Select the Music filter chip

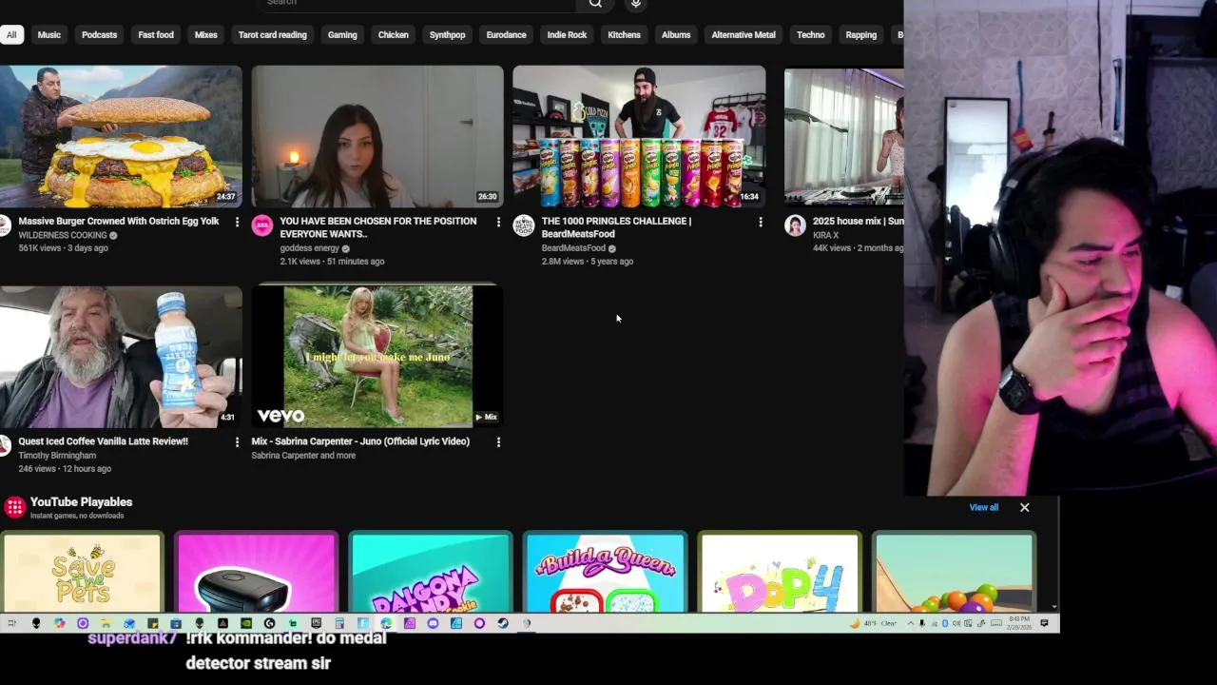click(49, 35)
